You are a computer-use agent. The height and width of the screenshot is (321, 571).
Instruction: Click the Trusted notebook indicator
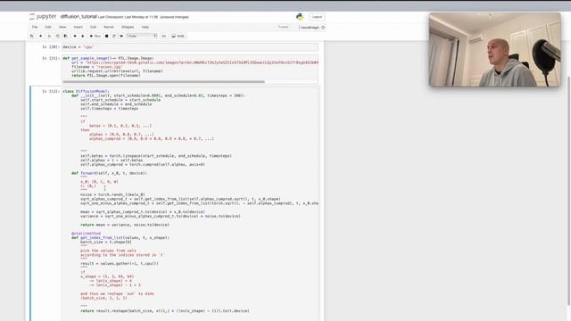point(284,27)
